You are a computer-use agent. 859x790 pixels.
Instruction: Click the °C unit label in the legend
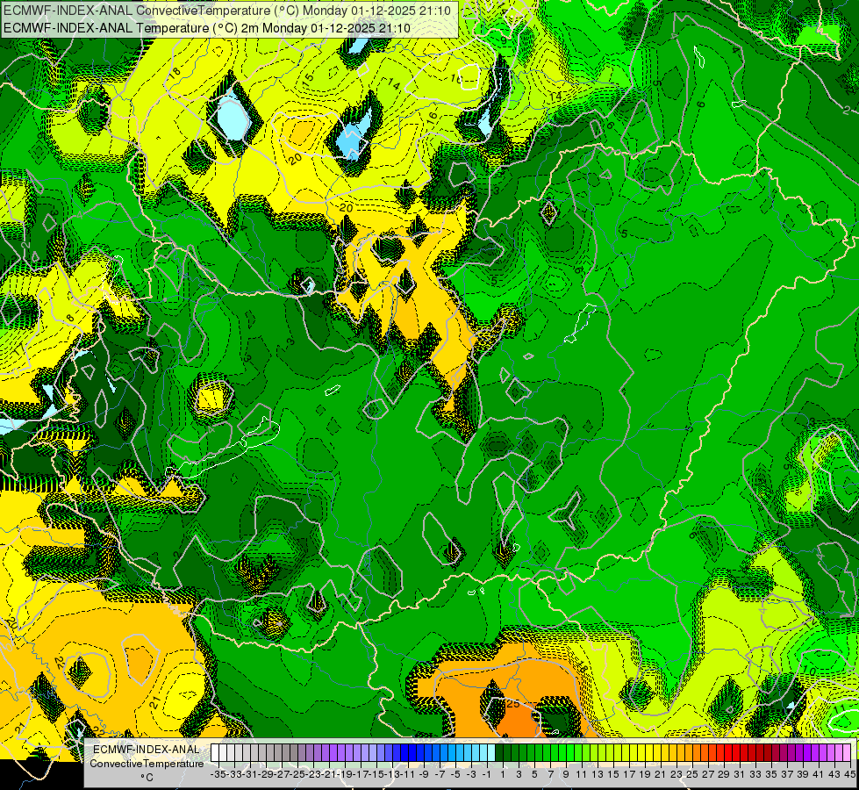147,778
